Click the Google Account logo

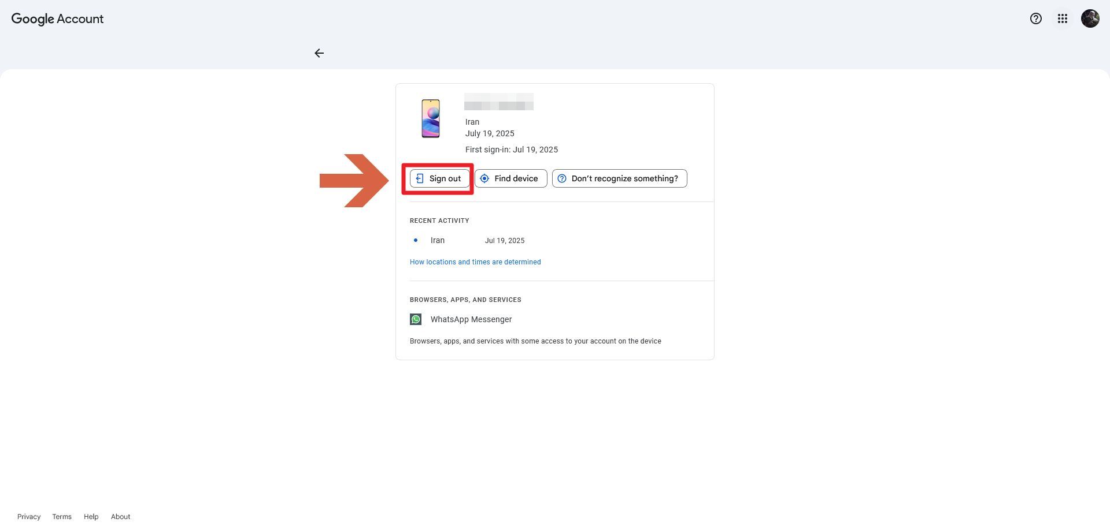57,18
